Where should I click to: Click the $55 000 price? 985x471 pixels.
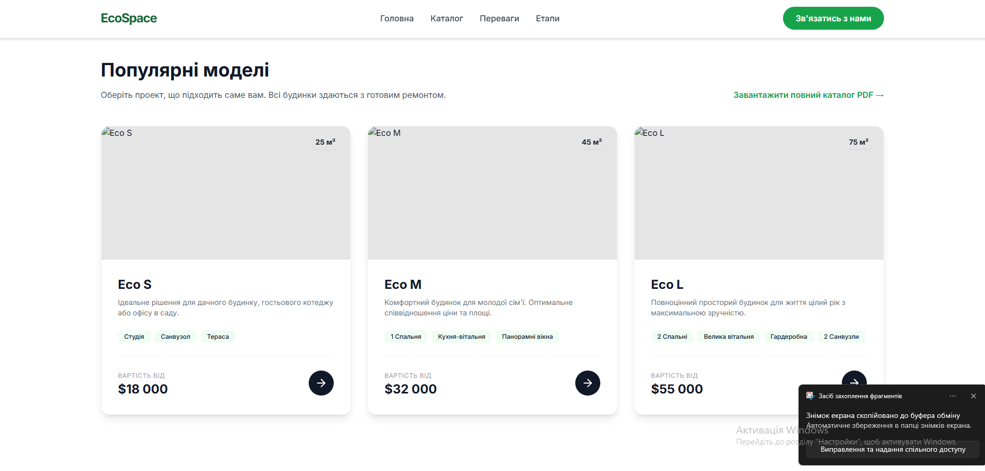(677, 389)
